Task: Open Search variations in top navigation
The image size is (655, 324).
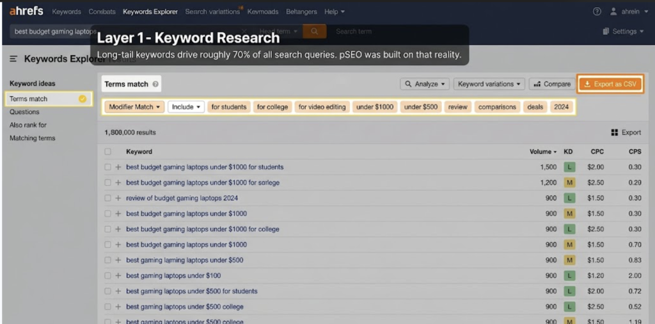Action: [x=212, y=12]
